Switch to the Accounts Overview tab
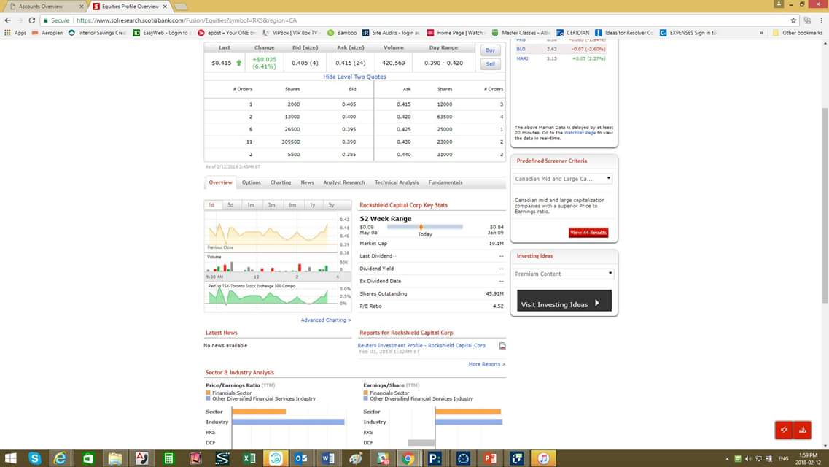 (x=42, y=7)
